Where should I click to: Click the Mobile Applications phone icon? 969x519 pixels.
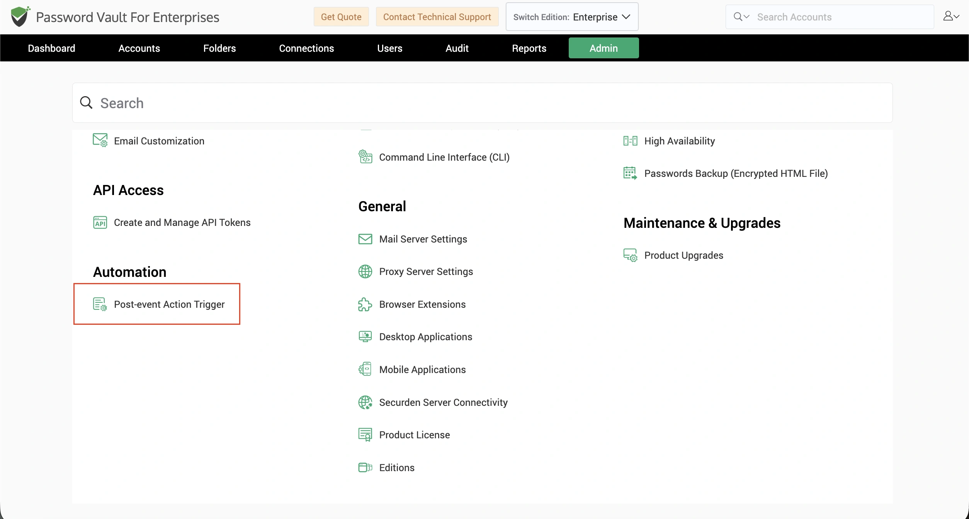click(x=365, y=369)
